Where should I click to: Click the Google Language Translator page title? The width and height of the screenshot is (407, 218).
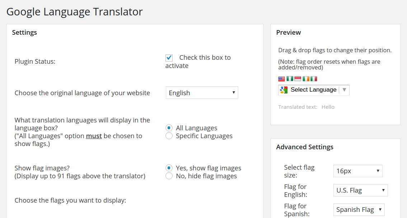[75, 12]
